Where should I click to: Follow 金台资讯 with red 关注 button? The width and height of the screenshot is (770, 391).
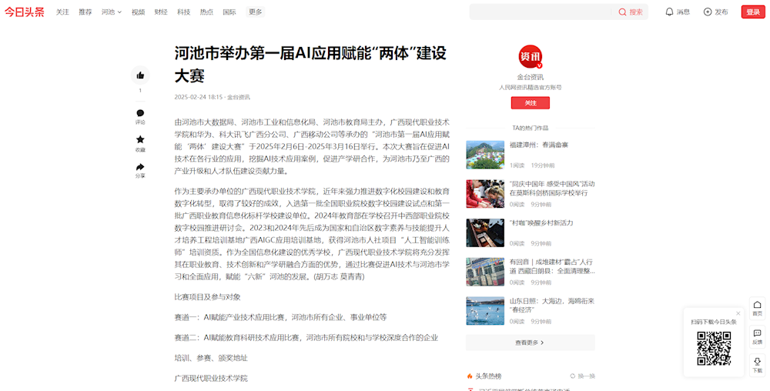[530, 102]
